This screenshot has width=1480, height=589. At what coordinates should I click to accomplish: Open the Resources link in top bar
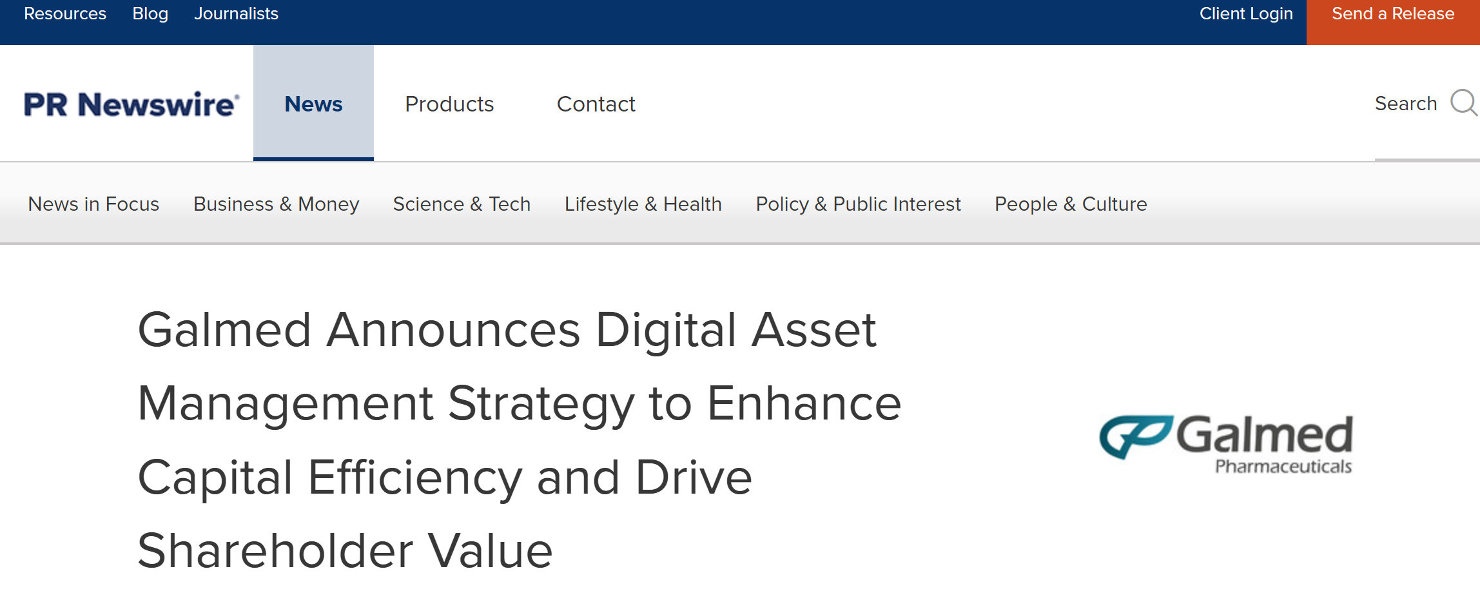coord(65,14)
